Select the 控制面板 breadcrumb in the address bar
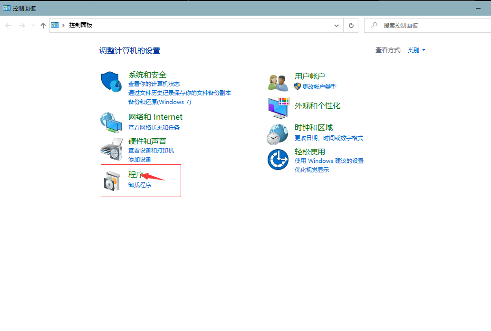 pyautogui.click(x=81, y=25)
